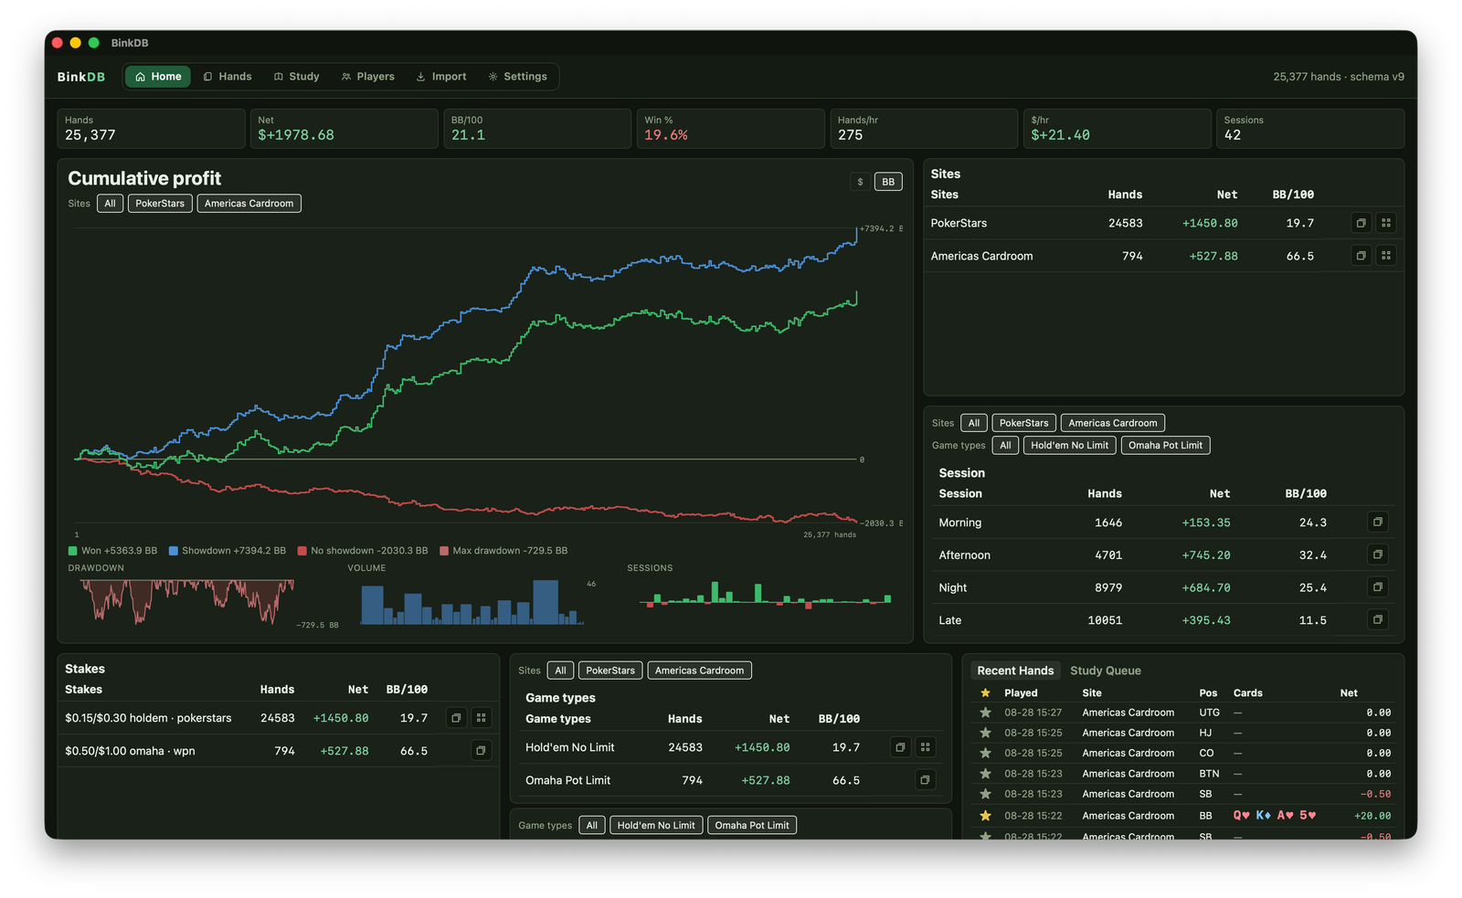
Task: Click the hands icon for Hold'em No Limit game type
Action: coord(900,747)
